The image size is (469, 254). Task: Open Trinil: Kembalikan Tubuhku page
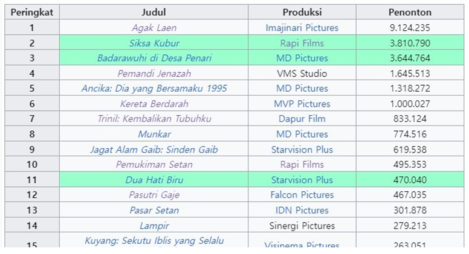tap(154, 119)
